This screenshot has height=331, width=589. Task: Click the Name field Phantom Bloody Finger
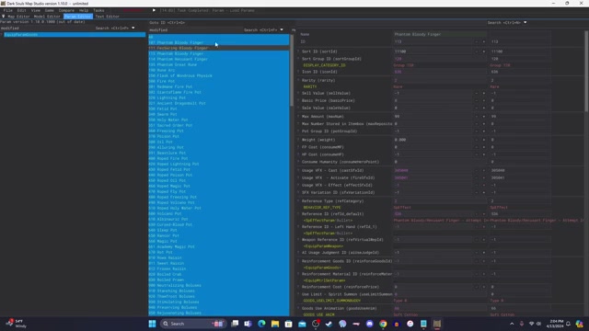coord(440,34)
